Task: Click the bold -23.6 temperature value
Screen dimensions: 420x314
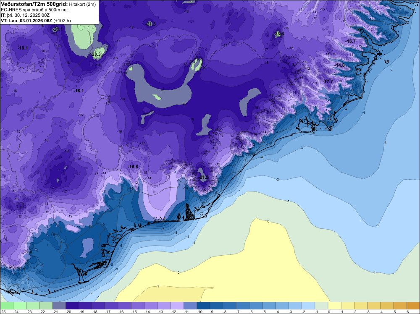Action: [279, 34]
